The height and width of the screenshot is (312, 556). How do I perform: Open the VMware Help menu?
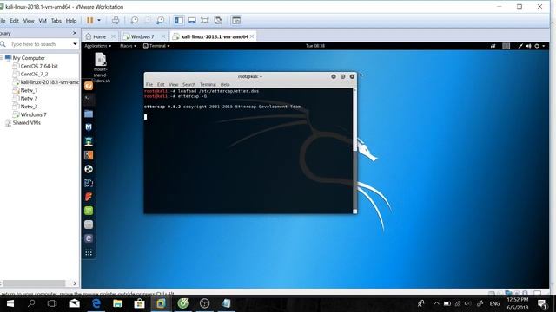(x=71, y=21)
